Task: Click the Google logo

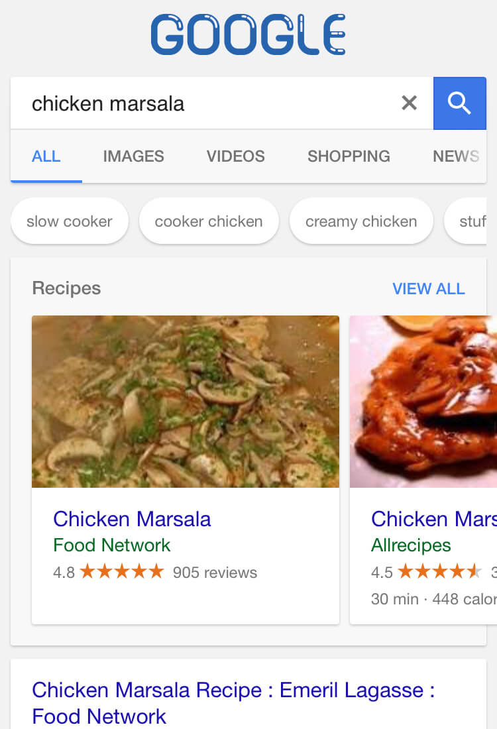Action: (248, 35)
